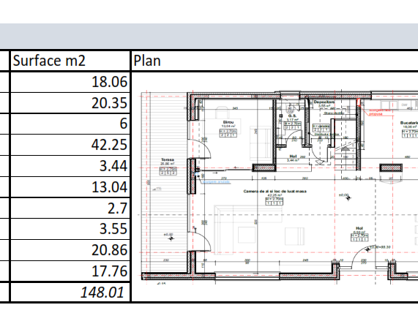Click the Depozitare room label on plan

pos(324,102)
